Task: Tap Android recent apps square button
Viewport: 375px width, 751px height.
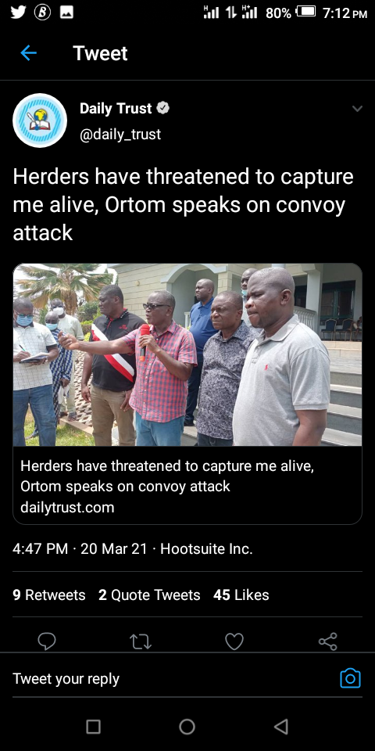Action: point(93,727)
